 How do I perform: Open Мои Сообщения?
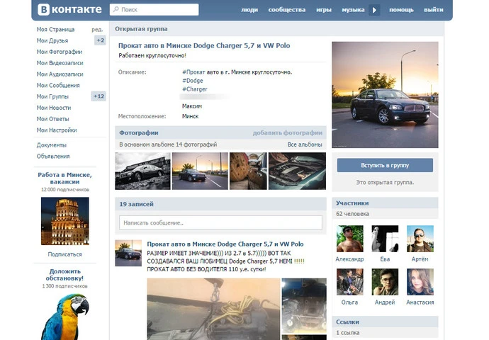58,86
